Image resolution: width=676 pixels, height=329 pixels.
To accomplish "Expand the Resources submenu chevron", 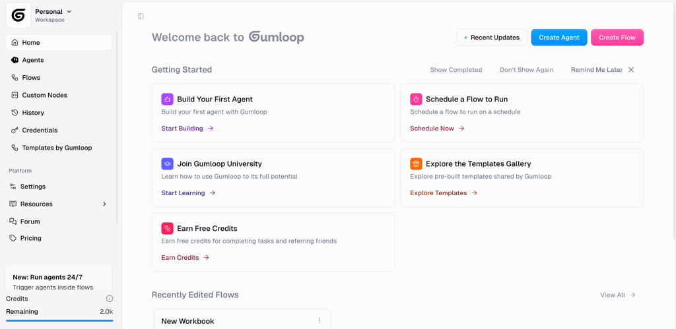I will pyautogui.click(x=104, y=204).
